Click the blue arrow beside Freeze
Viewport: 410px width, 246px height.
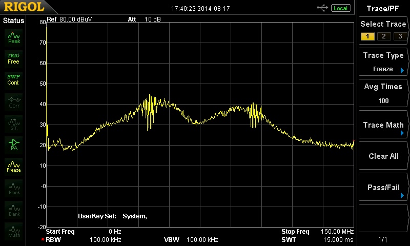(x=402, y=70)
